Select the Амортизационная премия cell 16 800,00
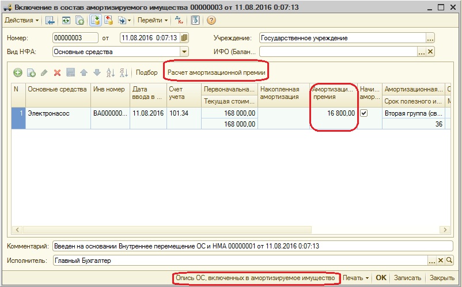 [334, 114]
